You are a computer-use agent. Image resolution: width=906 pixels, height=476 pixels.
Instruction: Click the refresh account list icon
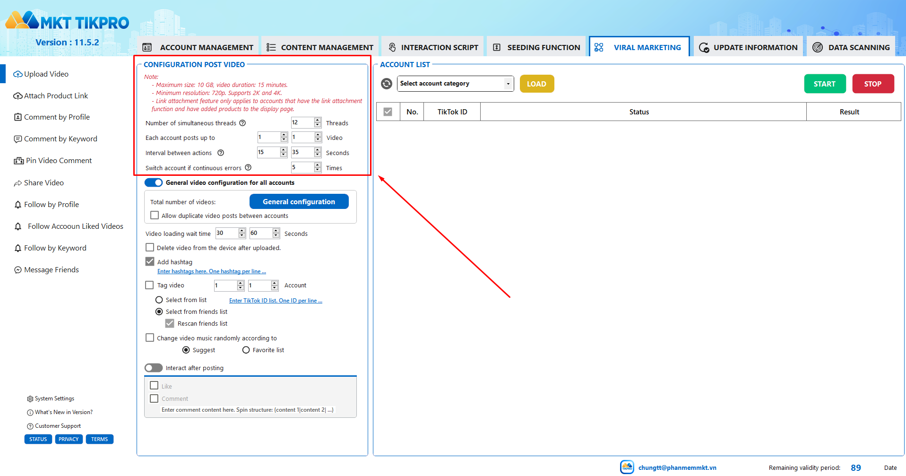coord(387,84)
